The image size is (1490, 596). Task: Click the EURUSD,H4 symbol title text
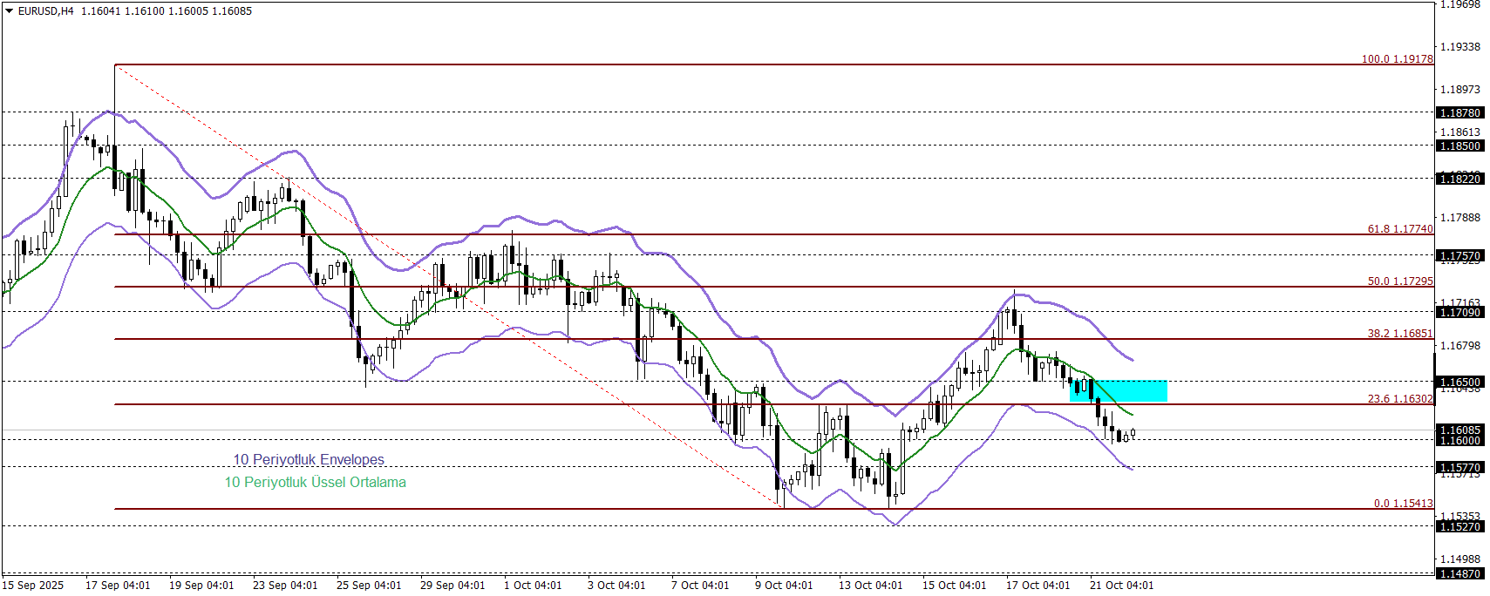(46, 11)
